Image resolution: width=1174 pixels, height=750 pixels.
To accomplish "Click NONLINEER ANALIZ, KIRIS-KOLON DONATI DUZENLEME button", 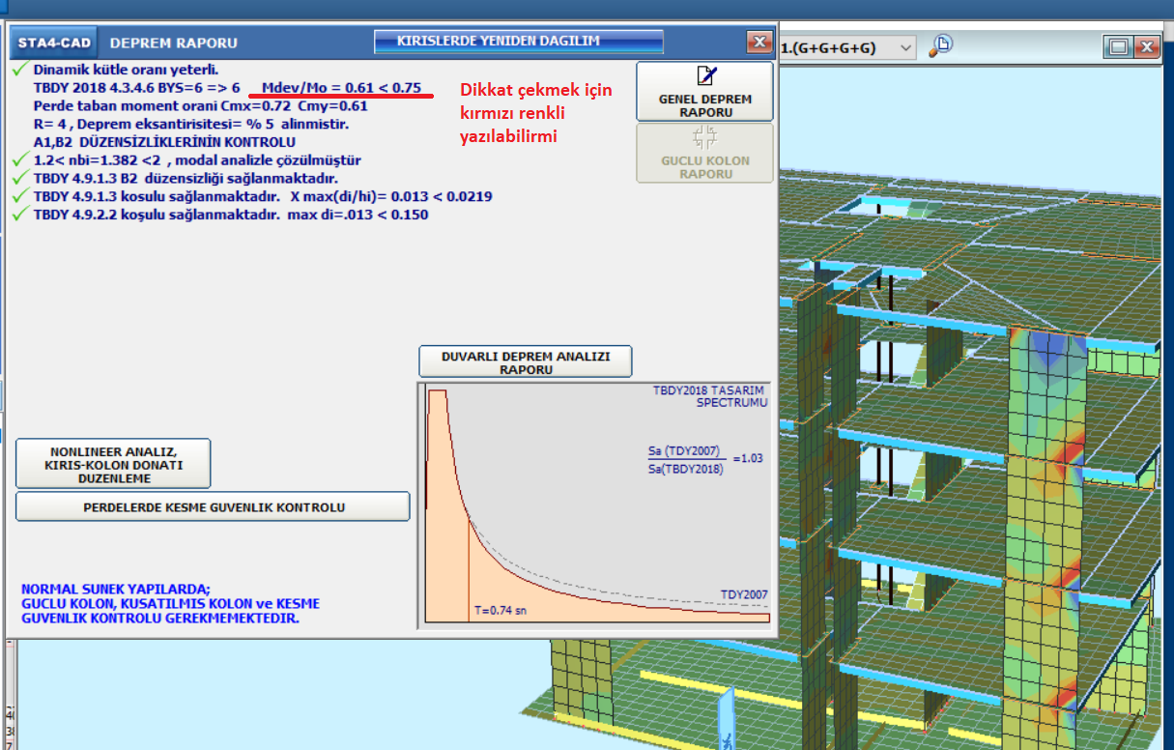I will tap(113, 464).
